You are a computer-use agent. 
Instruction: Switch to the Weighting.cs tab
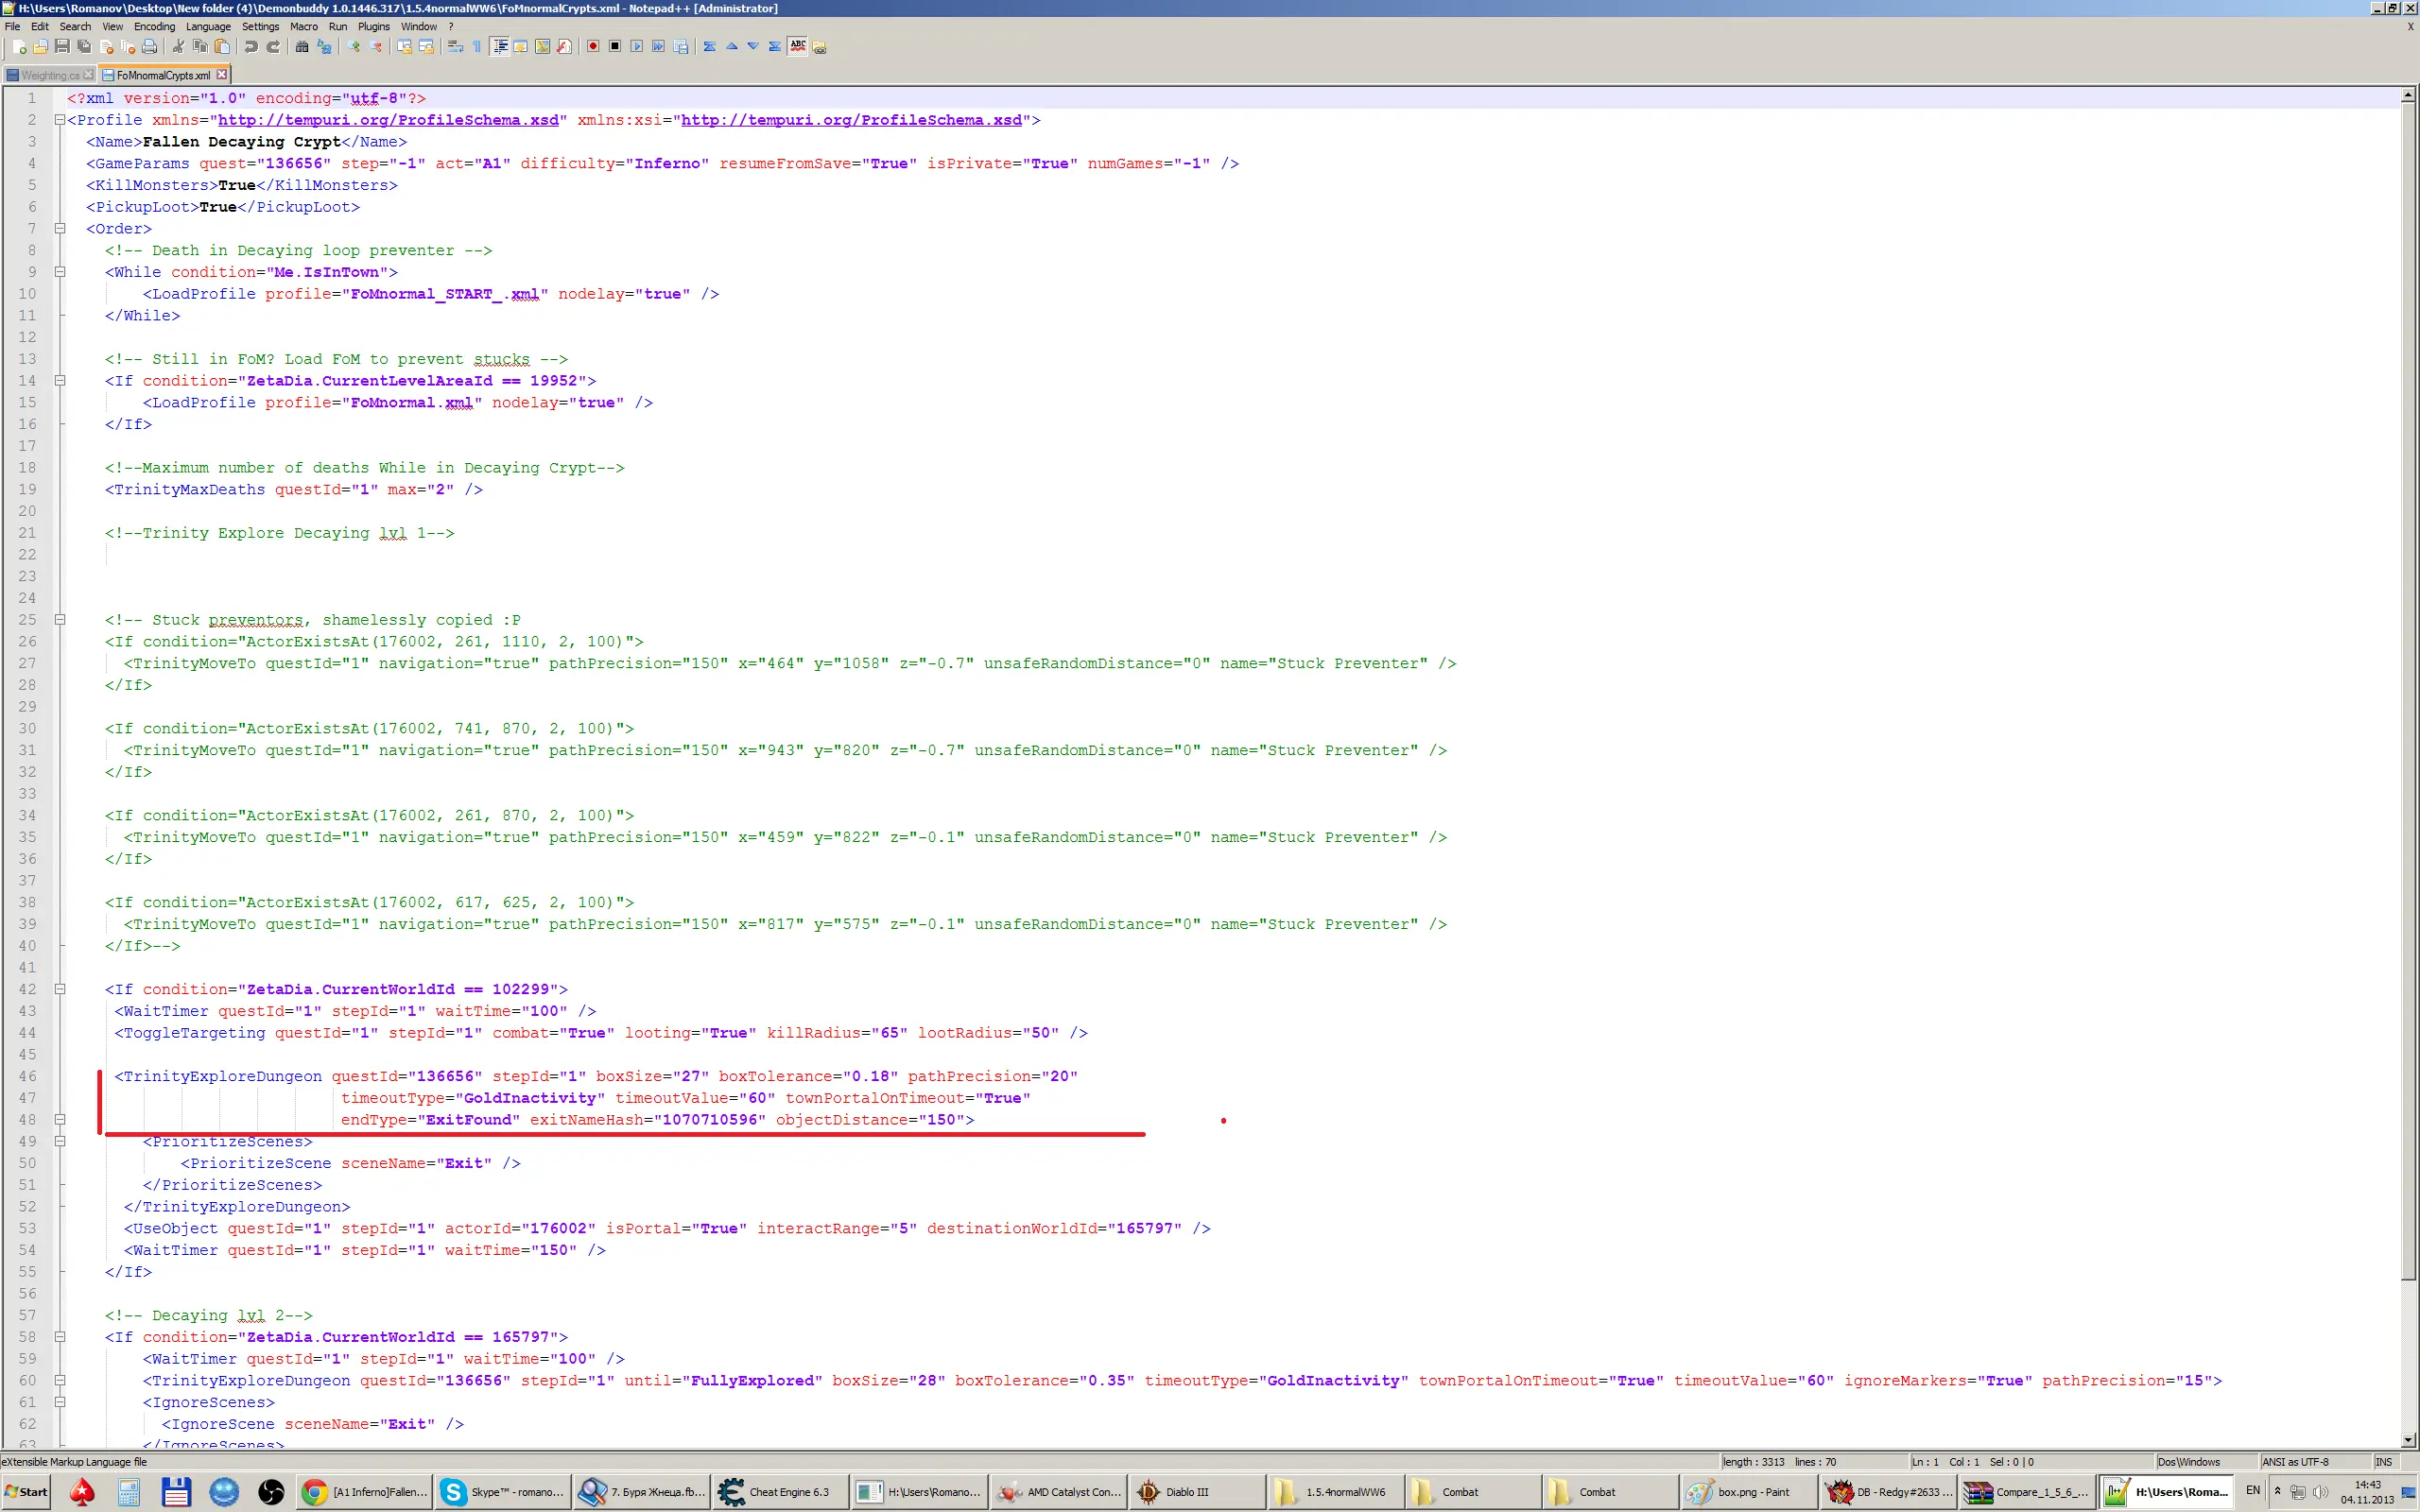click(x=49, y=75)
